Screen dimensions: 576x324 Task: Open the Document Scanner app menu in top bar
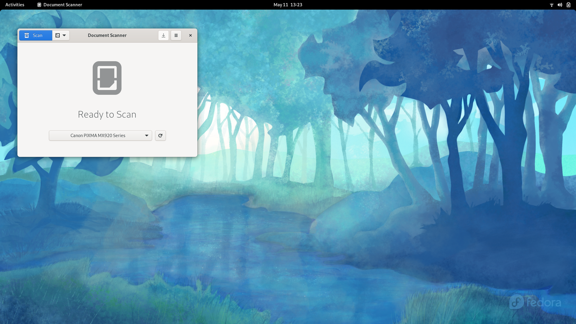[x=60, y=5]
